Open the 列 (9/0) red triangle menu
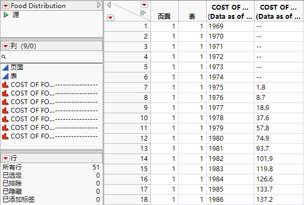This screenshot has height=205, width=304. (x=5, y=46)
